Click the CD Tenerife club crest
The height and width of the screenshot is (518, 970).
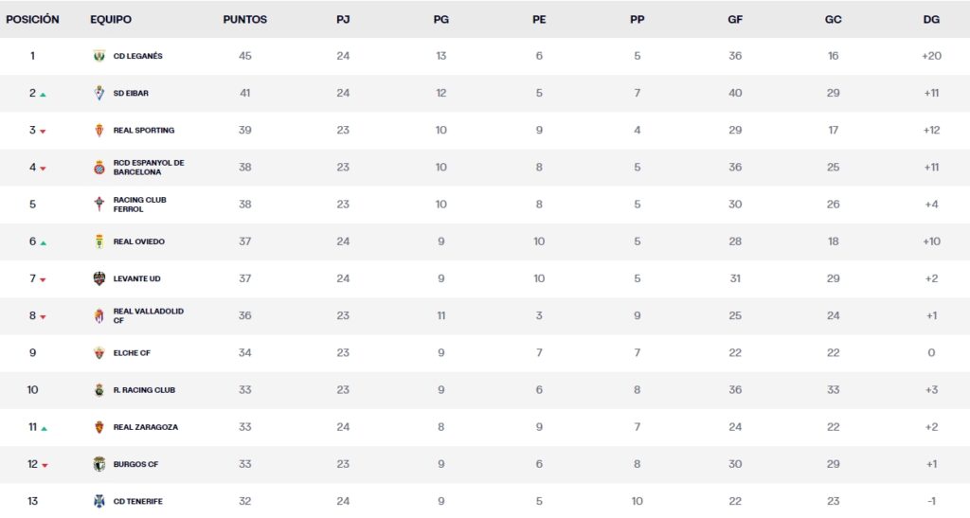point(99,501)
